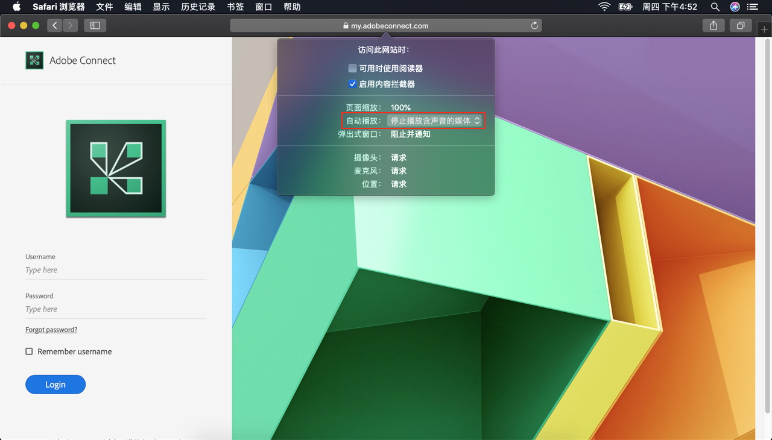The width and height of the screenshot is (772, 440).
Task: Click the battery status icon
Action: coord(625,7)
